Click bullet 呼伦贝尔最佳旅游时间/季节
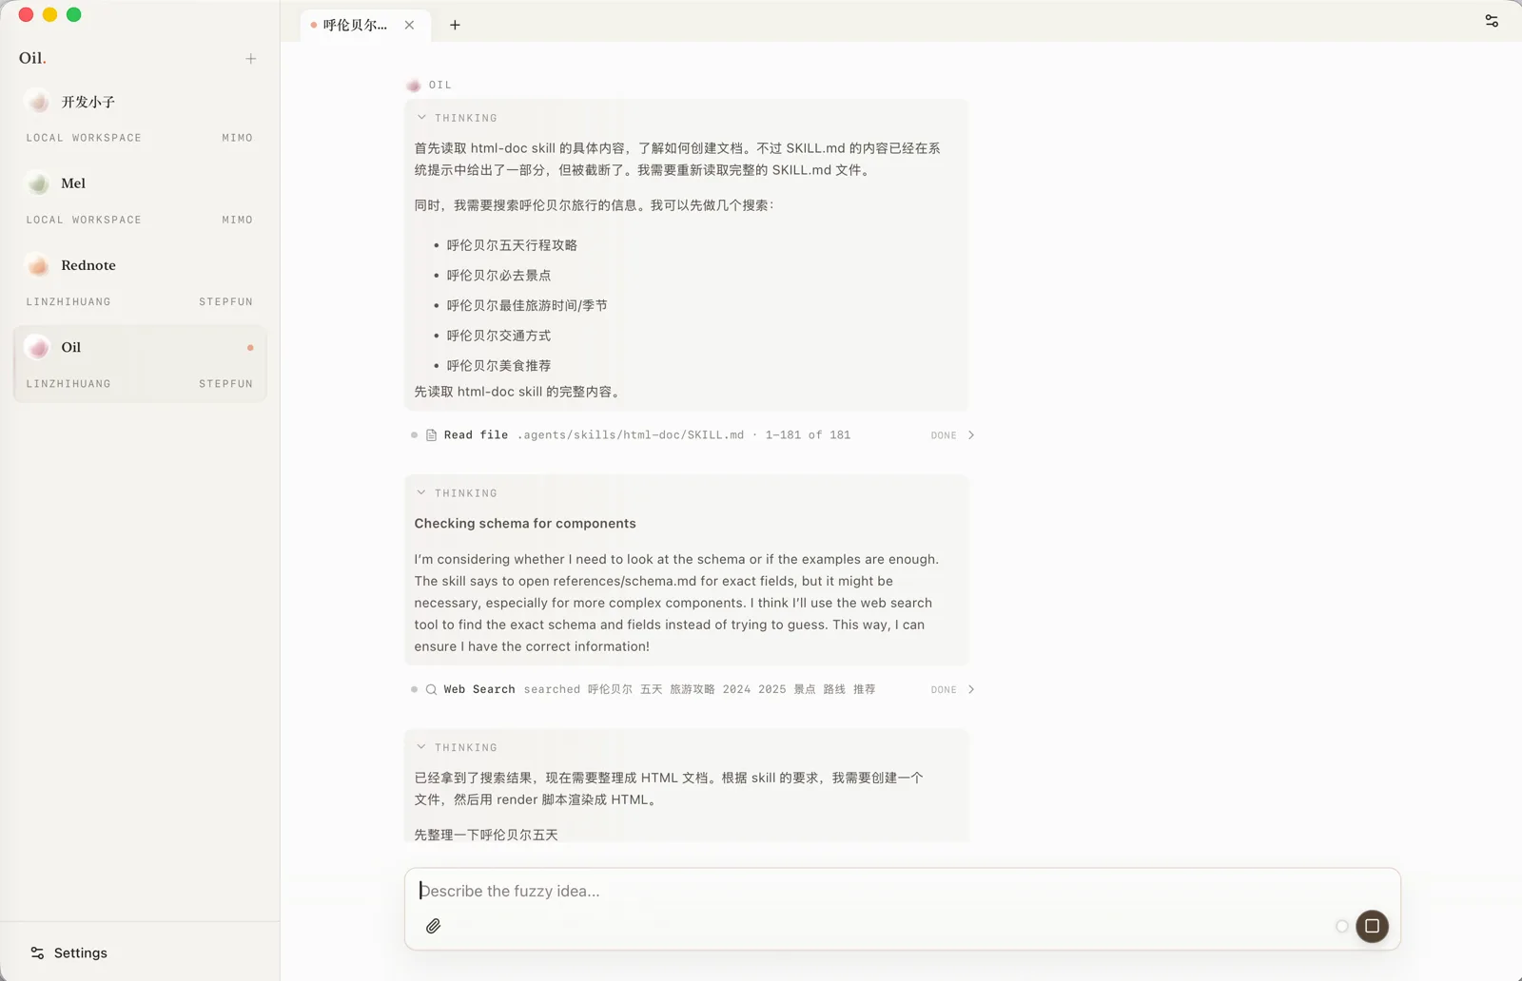 pos(527,305)
